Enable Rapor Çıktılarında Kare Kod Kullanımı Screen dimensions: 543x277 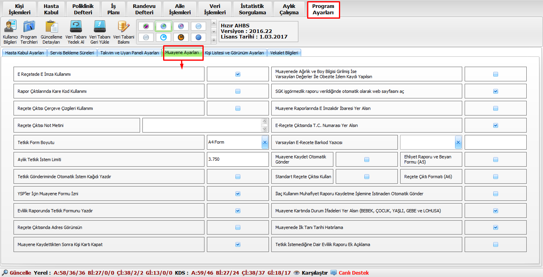[x=238, y=91]
